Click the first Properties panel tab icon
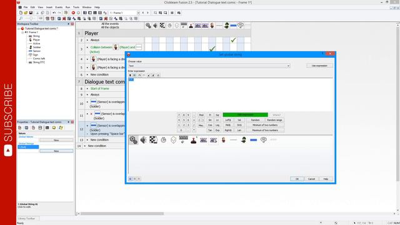Image resolution: width=400 pixels, height=225 pixels. point(20,127)
